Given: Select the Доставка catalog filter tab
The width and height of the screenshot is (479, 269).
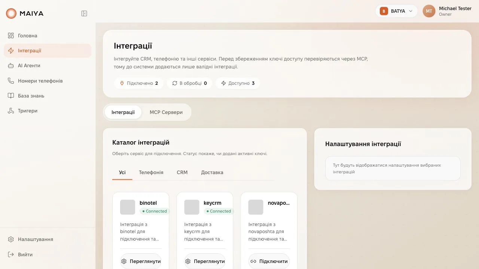Looking at the screenshot, I should coord(212,173).
